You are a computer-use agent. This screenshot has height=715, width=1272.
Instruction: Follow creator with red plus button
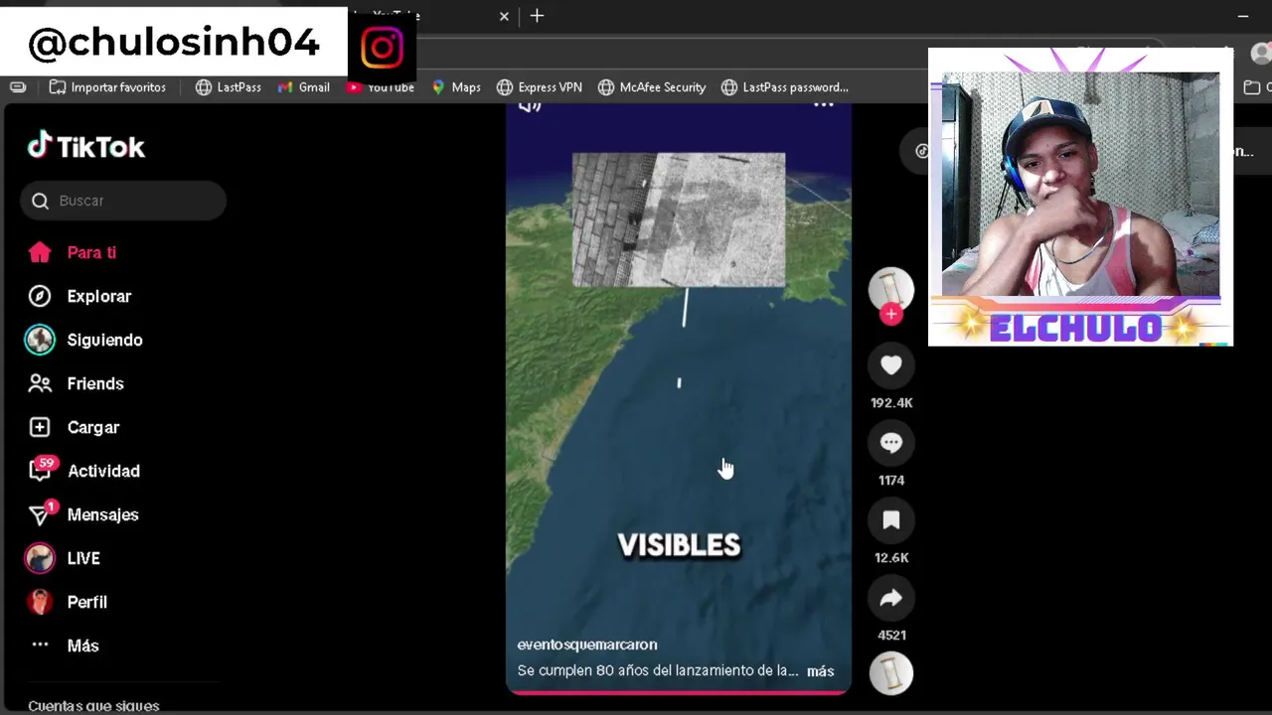(x=891, y=314)
